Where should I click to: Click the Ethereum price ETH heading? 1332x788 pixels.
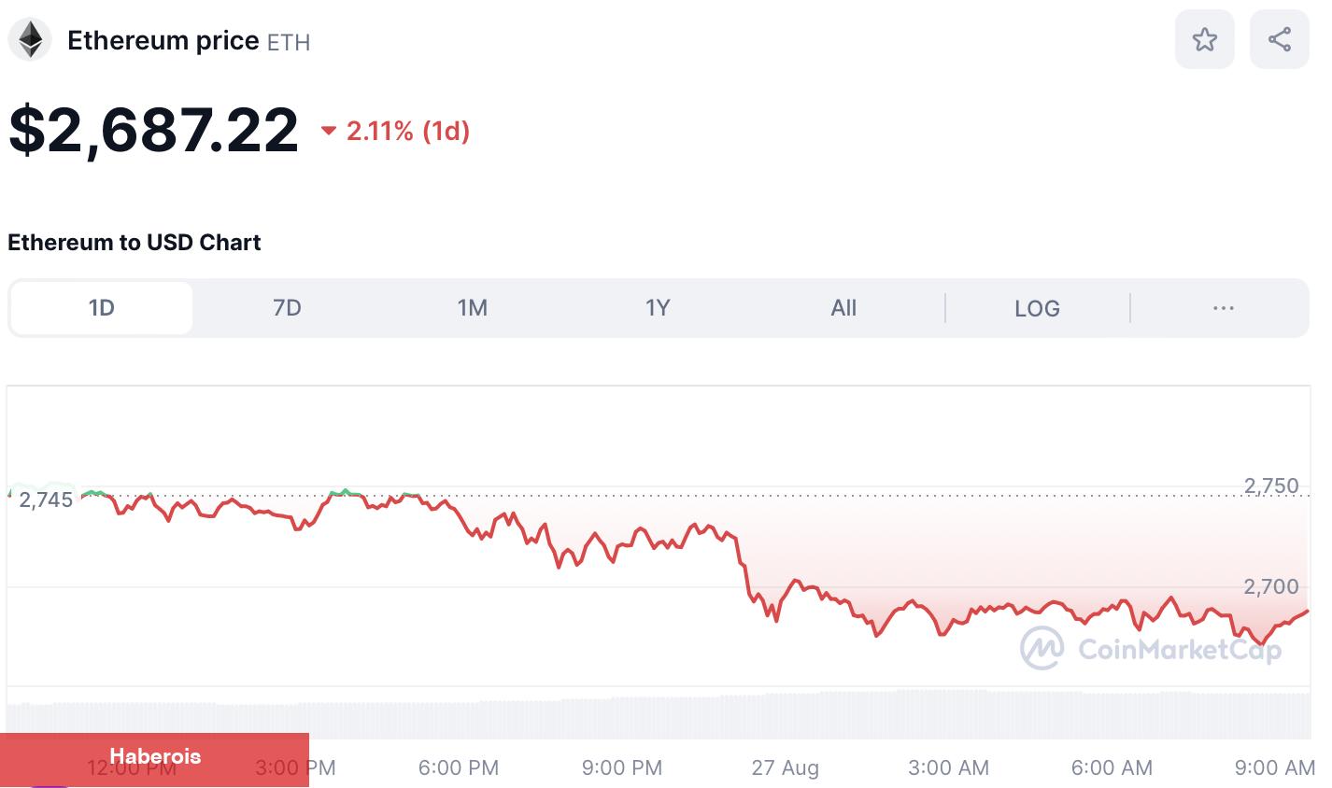tap(189, 41)
